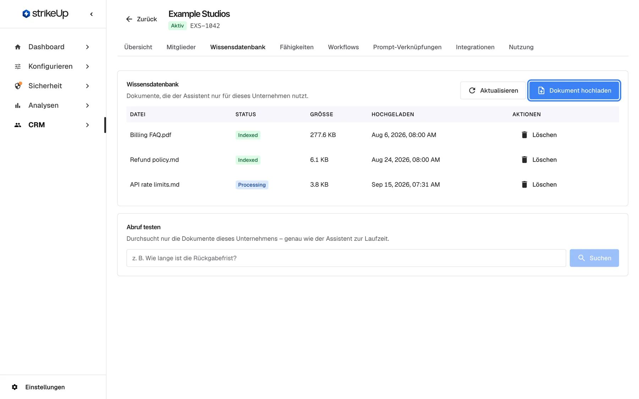This screenshot has height=399, width=639.
Task: Expand the Sicherheit menu chevron
Action: [x=87, y=86]
